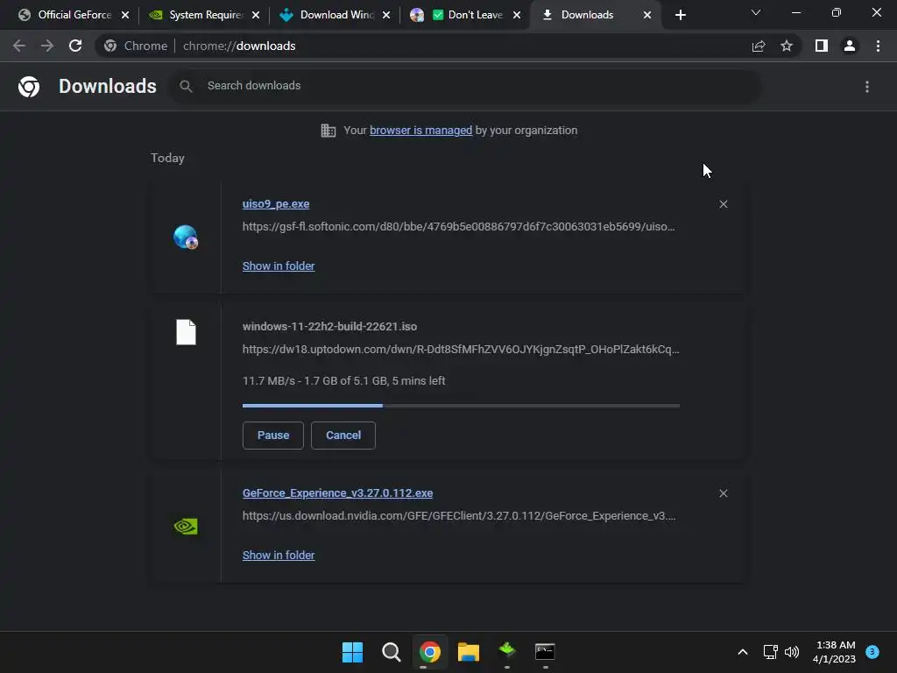Close the System Requirements tab
This screenshot has height=673, width=897.
click(x=256, y=15)
